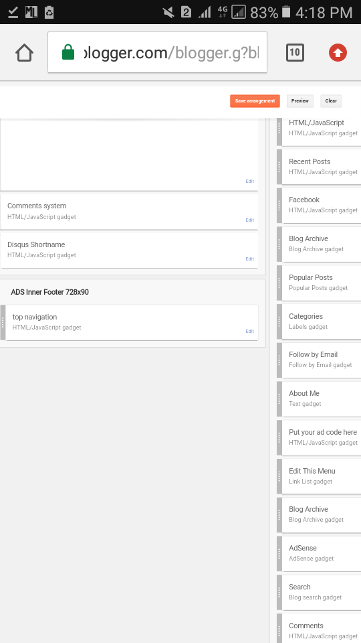Open the tab switcher showing 10 tabs

(295, 52)
